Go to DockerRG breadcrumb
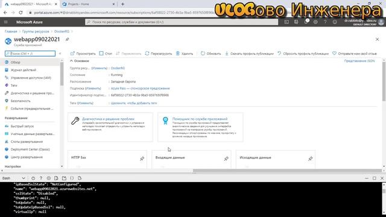 click(x=62, y=31)
